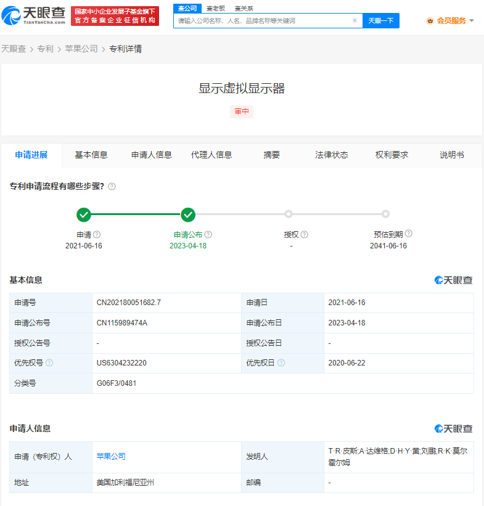The height and width of the screenshot is (506, 484).
Task: Switch to the 申请进展 tab
Action: point(31,155)
